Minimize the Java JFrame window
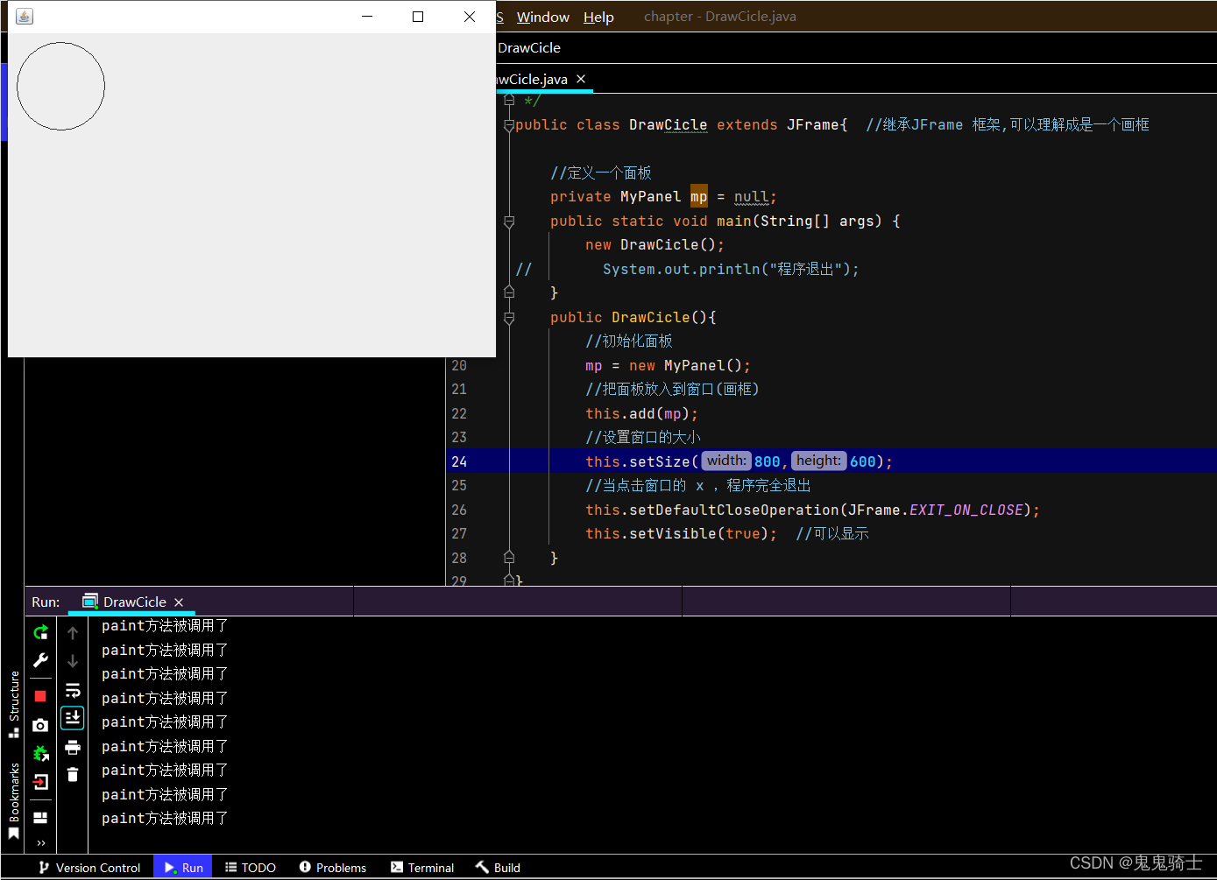The width and height of the screenshot is (1217, 880). (x=367, y=17)
